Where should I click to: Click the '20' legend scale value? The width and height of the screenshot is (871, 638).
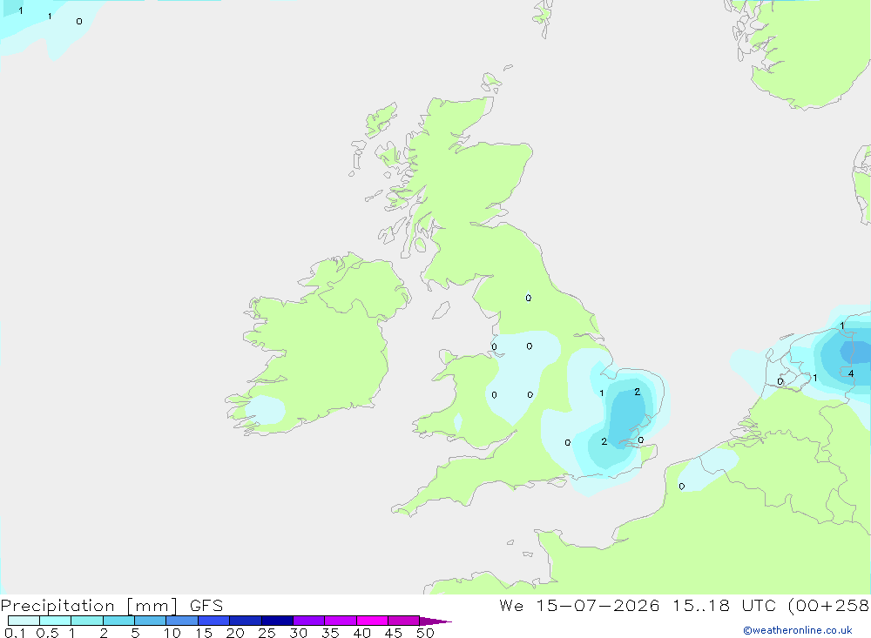pyautogui.click(x=235, y=633)
